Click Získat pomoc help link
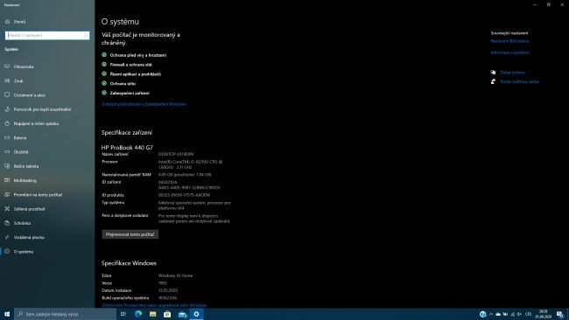Image resolution: width=569 pixels, height=320 pixels. pyautogui.click(x=512, y=73)
